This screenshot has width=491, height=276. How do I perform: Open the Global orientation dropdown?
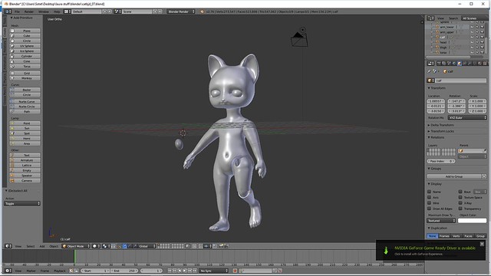click(147, 246)
